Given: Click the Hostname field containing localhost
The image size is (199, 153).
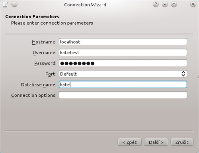Looking at the screenshot, I should (x=123, y=42).
